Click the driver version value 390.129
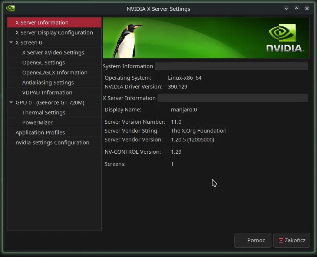 [178, 87]
